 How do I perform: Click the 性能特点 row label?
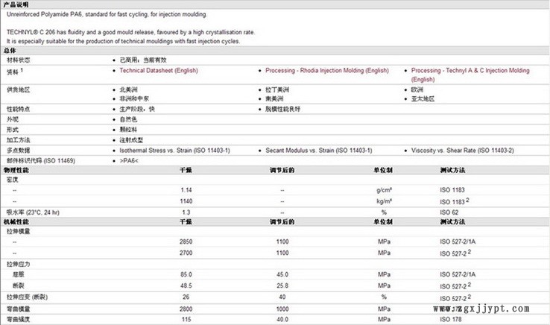tap(18, 109)
